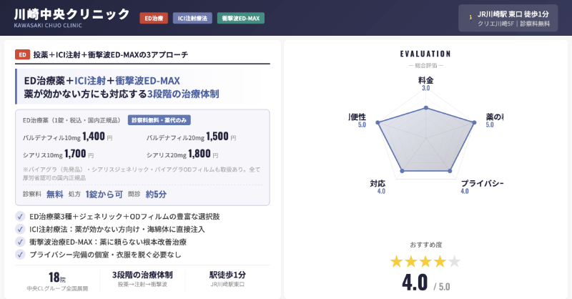Click the red ED治療 tag in header
Screen dimensions: 572x299
(x=154, y=18)
